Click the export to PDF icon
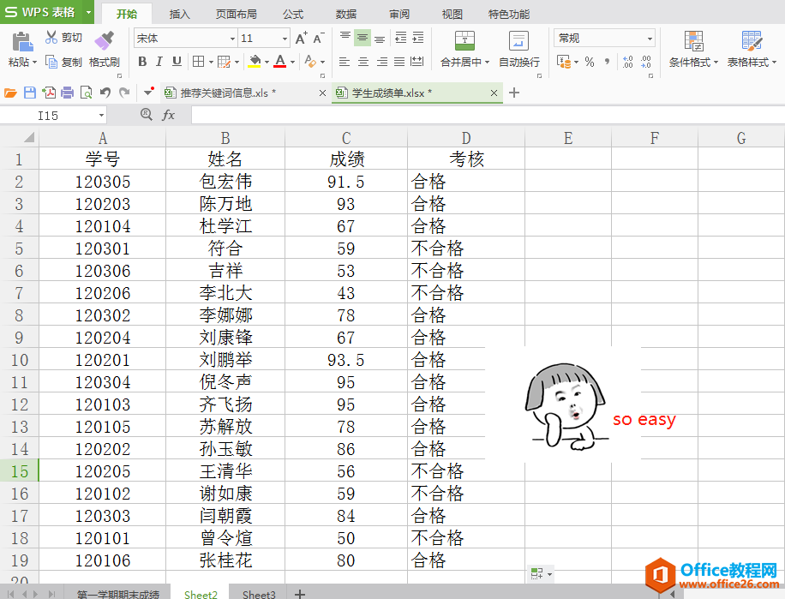 click(49, 93)
